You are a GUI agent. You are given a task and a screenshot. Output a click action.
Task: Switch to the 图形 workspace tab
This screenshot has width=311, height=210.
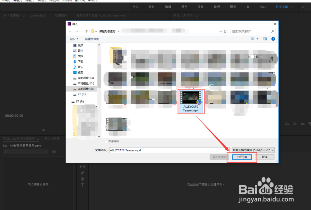(233, 7)
